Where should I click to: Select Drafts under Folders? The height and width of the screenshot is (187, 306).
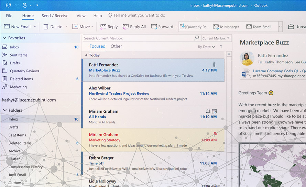pyautogui.click(x=40, y=127)
